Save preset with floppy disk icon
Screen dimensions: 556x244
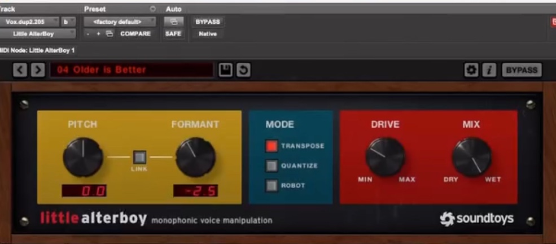coord(226,70)
